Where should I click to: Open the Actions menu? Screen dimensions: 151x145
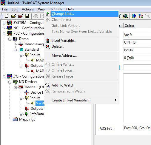[28, 9]
